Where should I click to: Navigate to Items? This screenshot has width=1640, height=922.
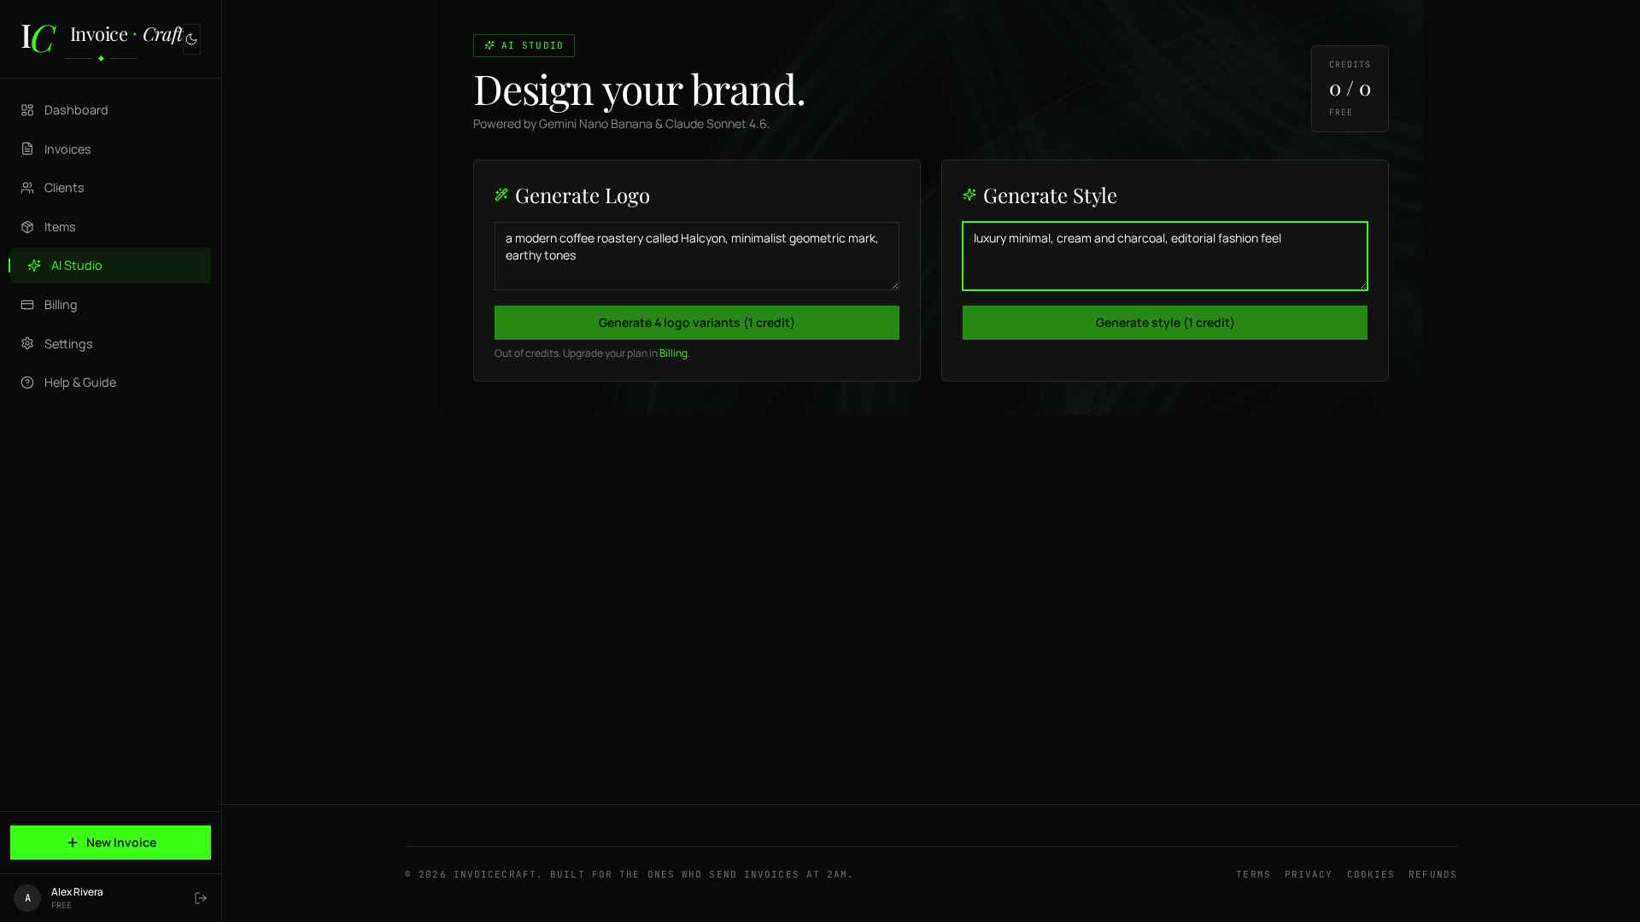point(110,227)
